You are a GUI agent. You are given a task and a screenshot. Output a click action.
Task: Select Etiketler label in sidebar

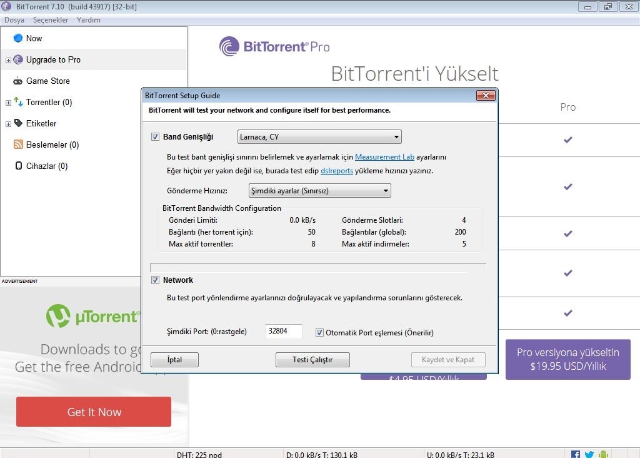tap(41, 123)
